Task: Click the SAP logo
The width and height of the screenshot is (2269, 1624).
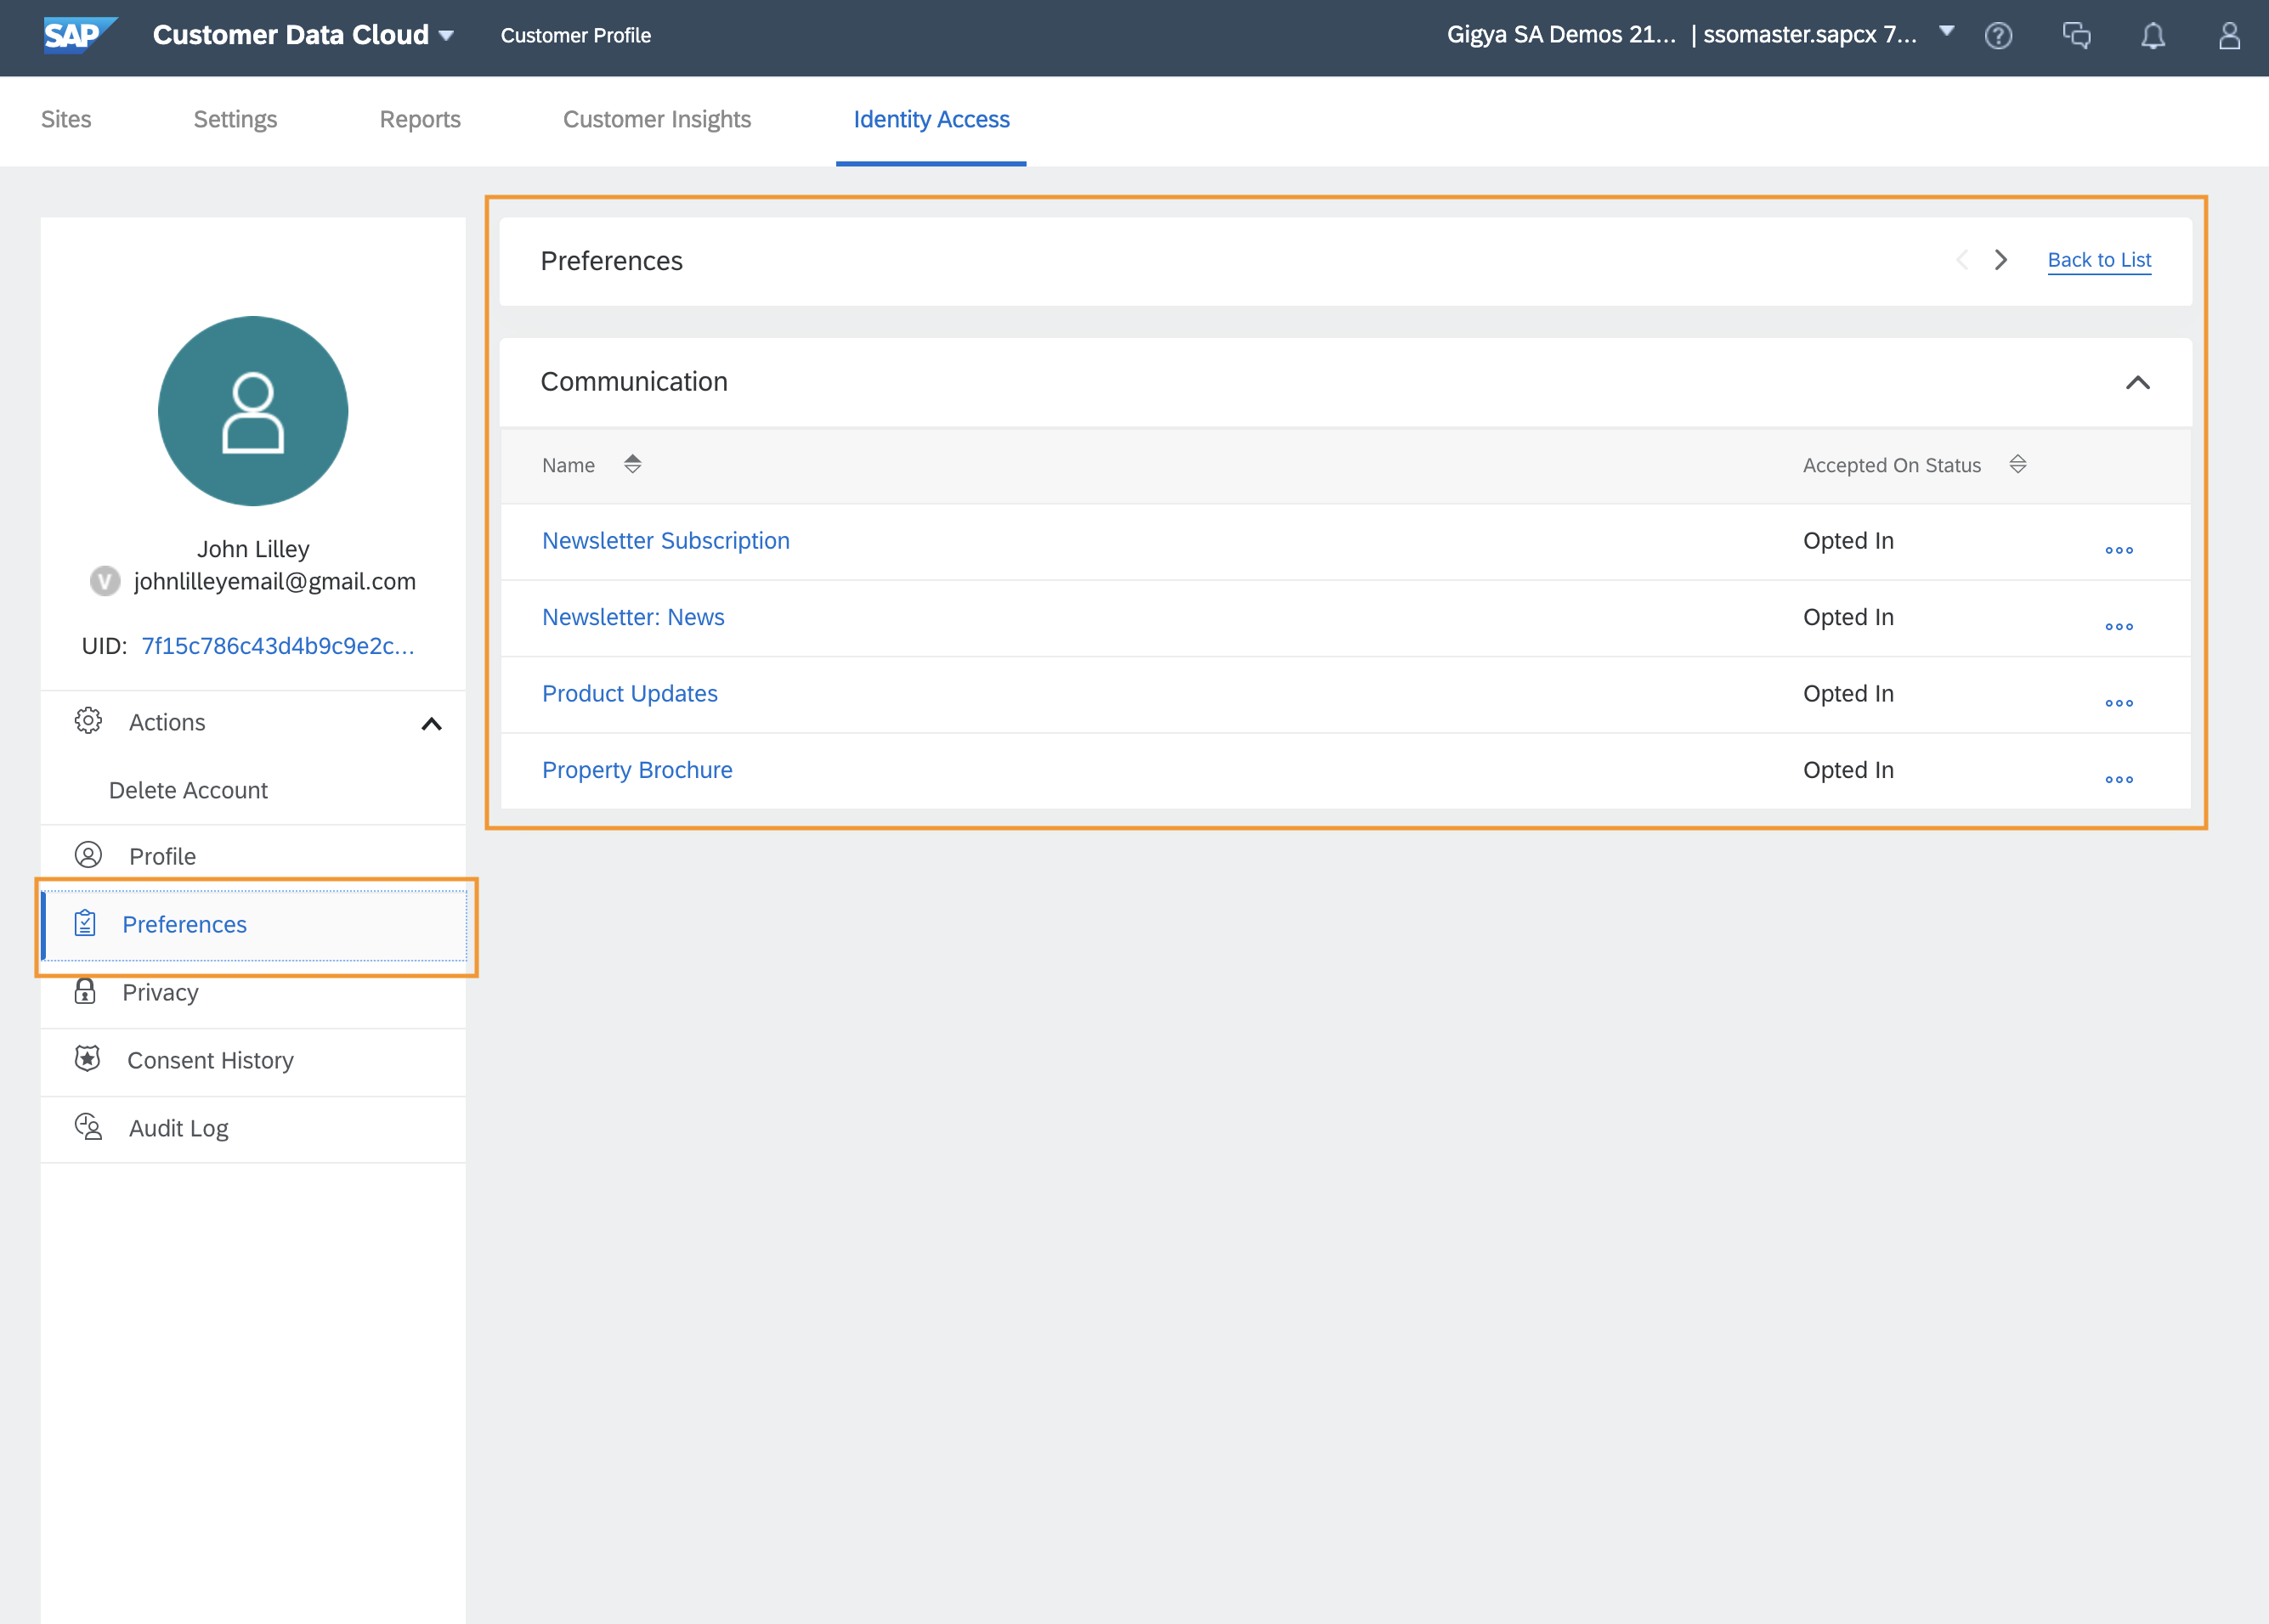Action: [78, 35]
